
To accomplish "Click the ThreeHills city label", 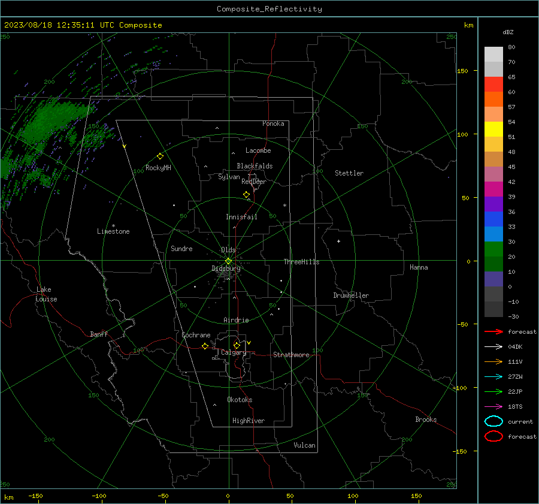I will pyautogui.click(x=301, y=262).
